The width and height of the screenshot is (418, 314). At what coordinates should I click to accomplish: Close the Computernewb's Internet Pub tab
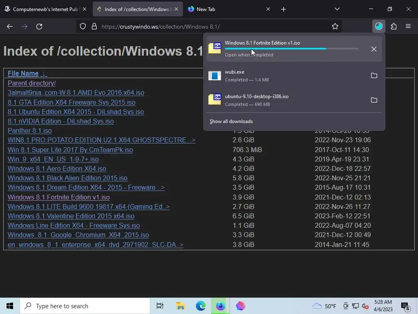point(84,9)
